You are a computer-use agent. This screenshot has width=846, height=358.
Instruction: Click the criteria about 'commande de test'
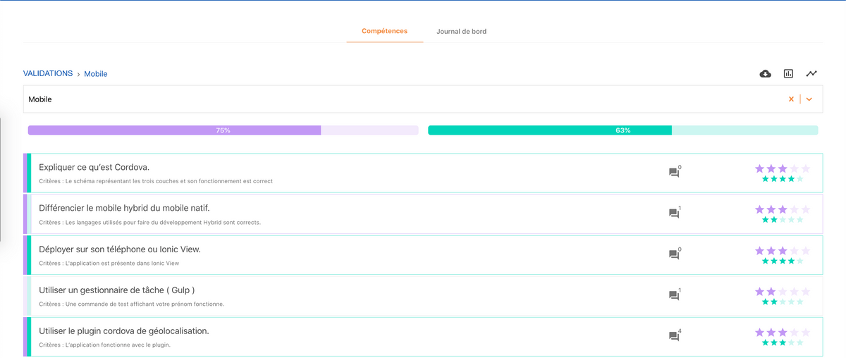click(131, 304)
